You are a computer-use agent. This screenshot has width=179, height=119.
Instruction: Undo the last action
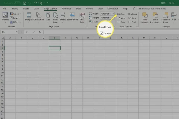[30, 3]
